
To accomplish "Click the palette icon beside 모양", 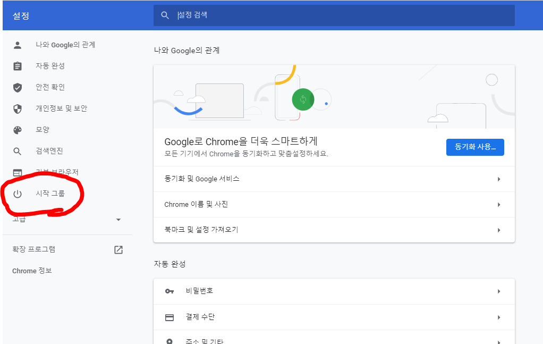I will pos(18,130).
